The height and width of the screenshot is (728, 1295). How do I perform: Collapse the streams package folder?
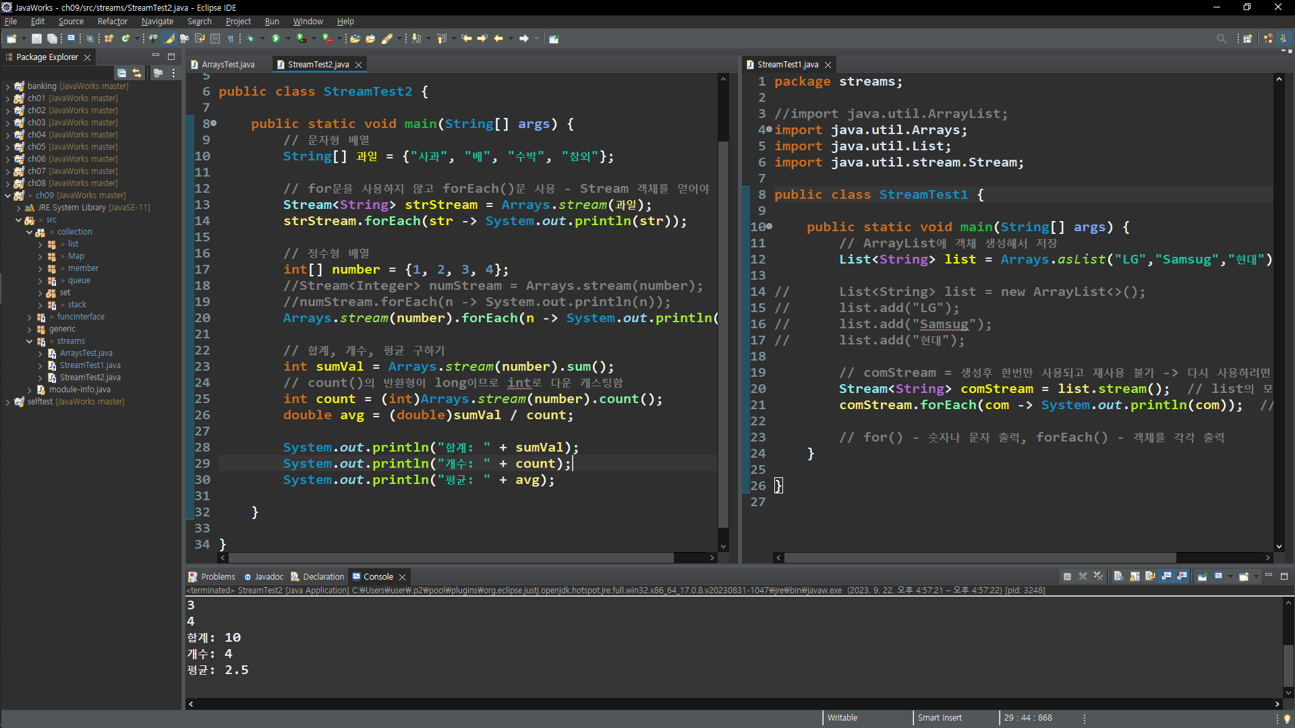coord(30,341)
